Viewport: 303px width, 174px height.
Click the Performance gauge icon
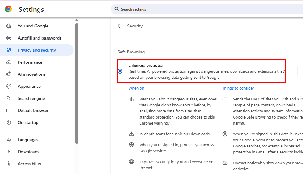click(9, 62)
